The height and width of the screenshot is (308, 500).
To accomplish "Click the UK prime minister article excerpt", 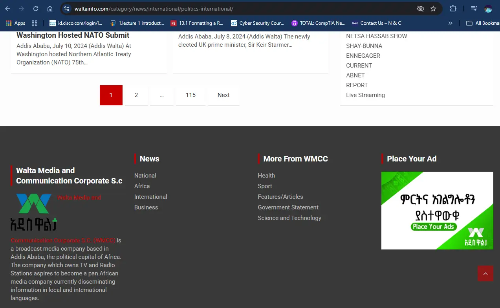I will pyautogui.click(x=244, y=41).
